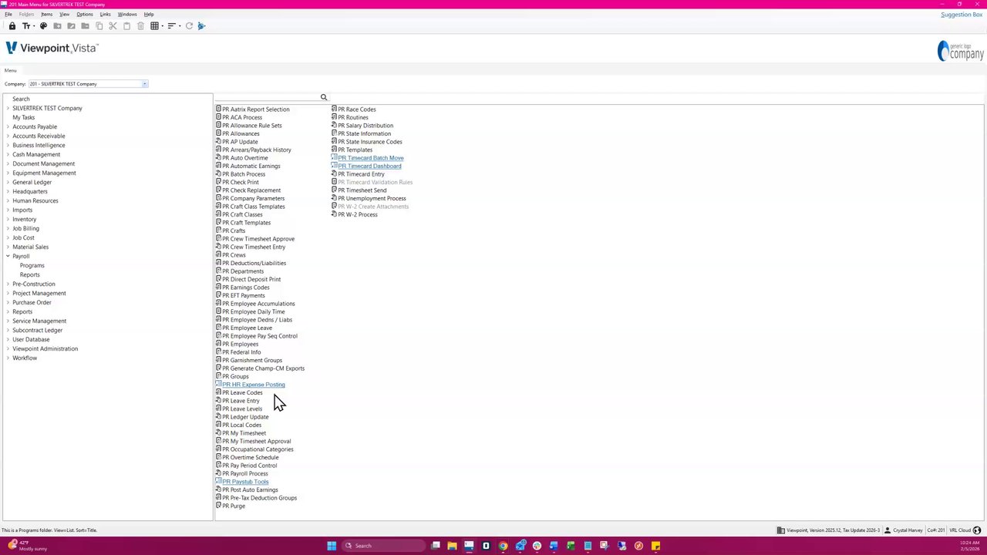Click the lock icon in the toolbar

click(x=12, y=26)
